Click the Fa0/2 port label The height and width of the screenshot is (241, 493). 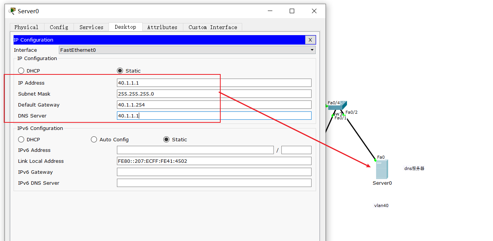352,112
